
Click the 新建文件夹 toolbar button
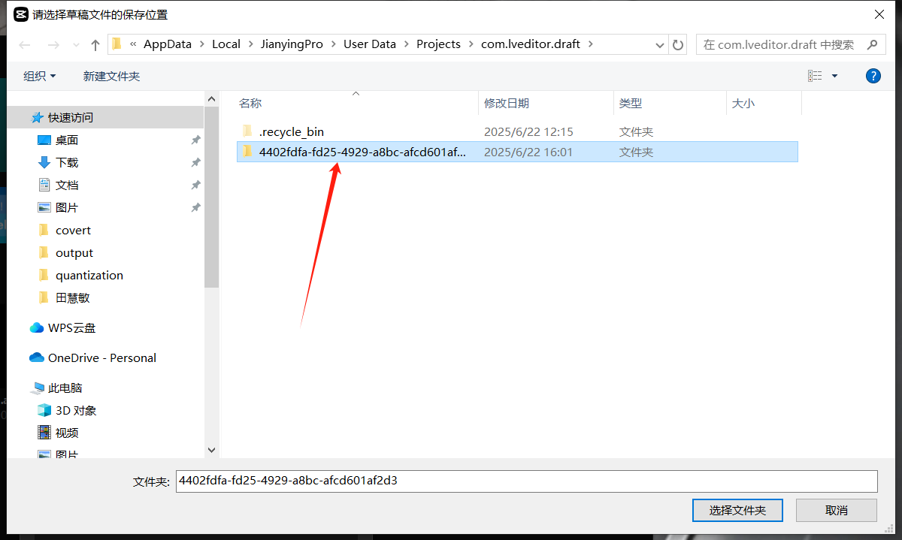point(111,76)
